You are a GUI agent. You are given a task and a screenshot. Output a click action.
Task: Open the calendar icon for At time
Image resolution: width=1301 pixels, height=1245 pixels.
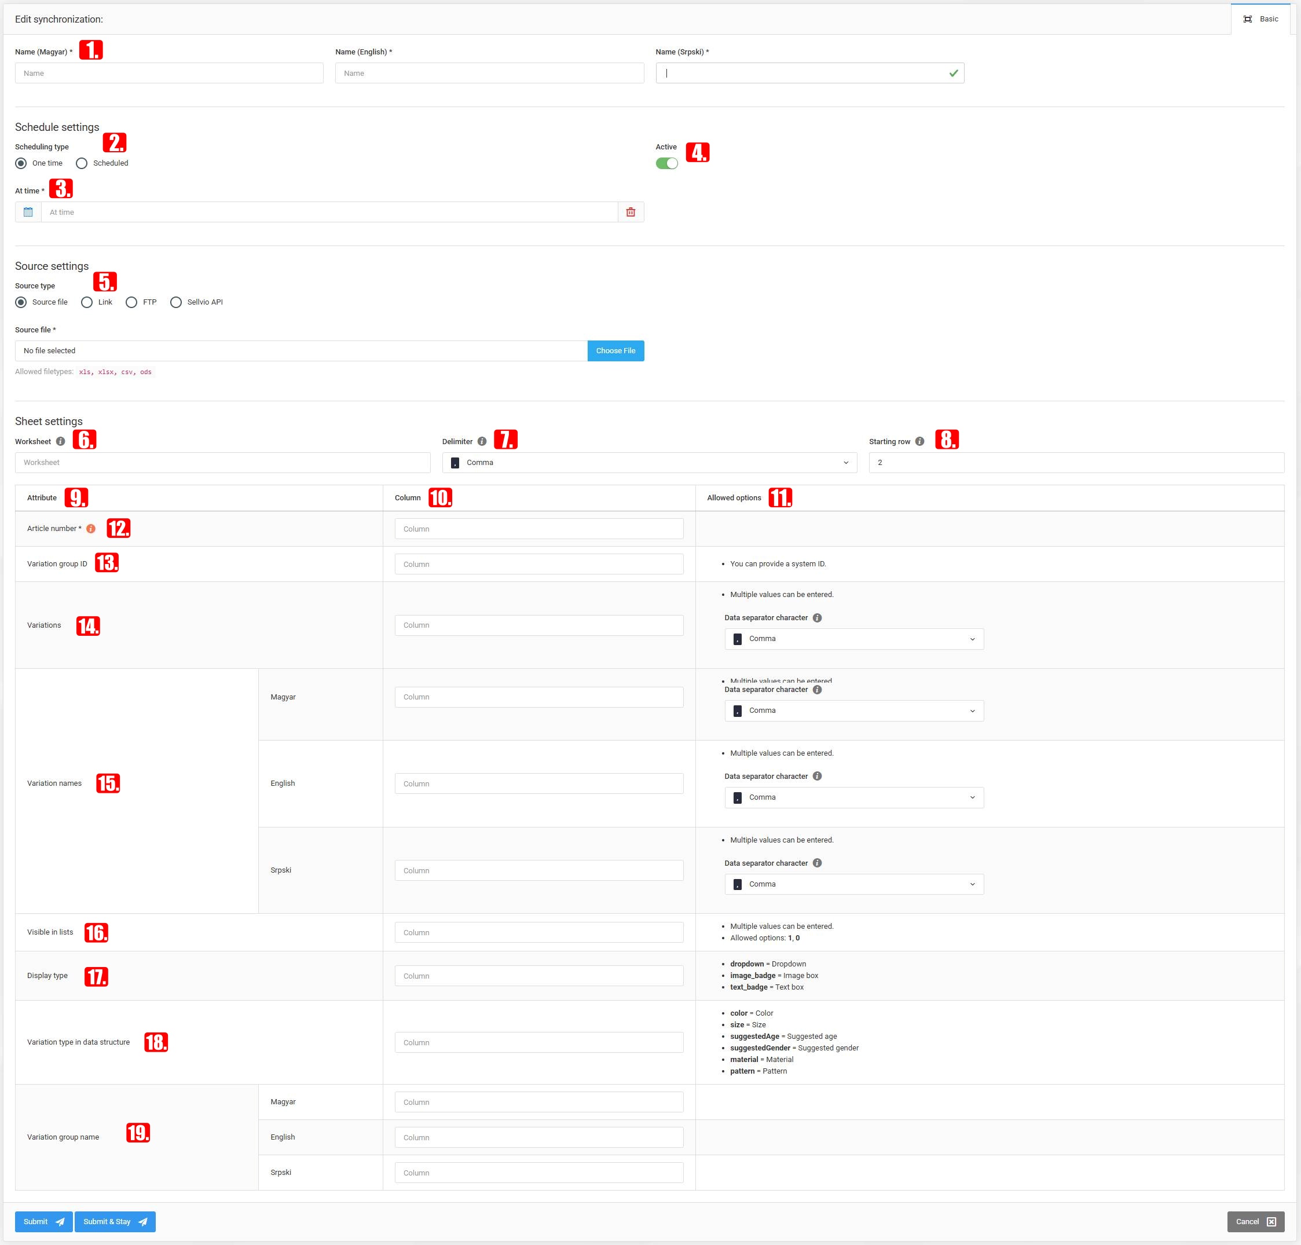coord(28,213)
